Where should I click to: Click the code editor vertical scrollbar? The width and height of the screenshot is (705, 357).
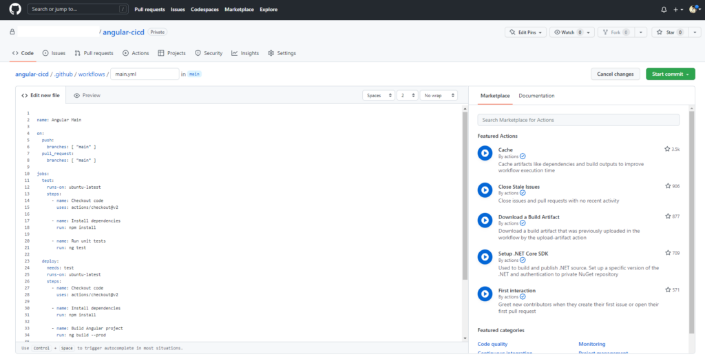[x=465, y=195]
